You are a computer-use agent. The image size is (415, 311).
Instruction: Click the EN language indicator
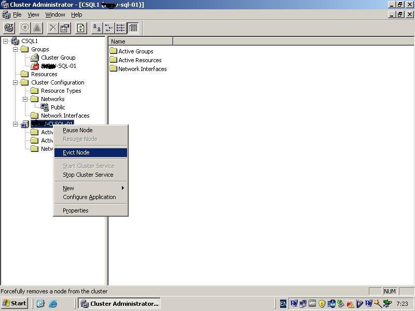pos(283,304)
